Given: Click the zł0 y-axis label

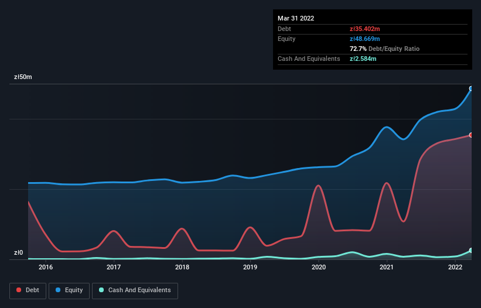Looking at the screenshot, I should (18, 252).
